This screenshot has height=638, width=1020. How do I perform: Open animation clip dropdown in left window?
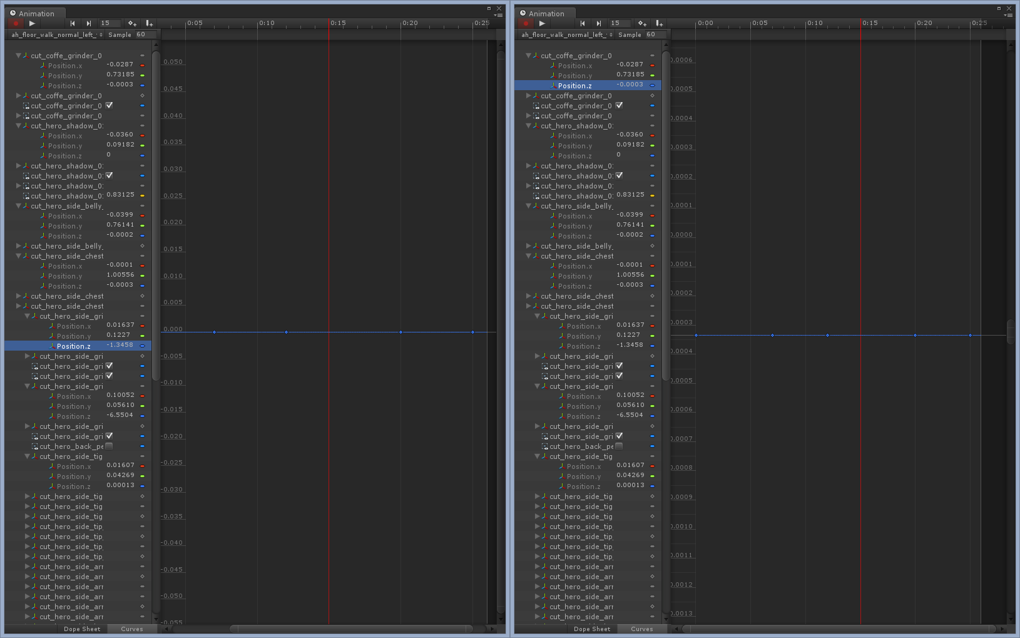[x=56, y=35]
